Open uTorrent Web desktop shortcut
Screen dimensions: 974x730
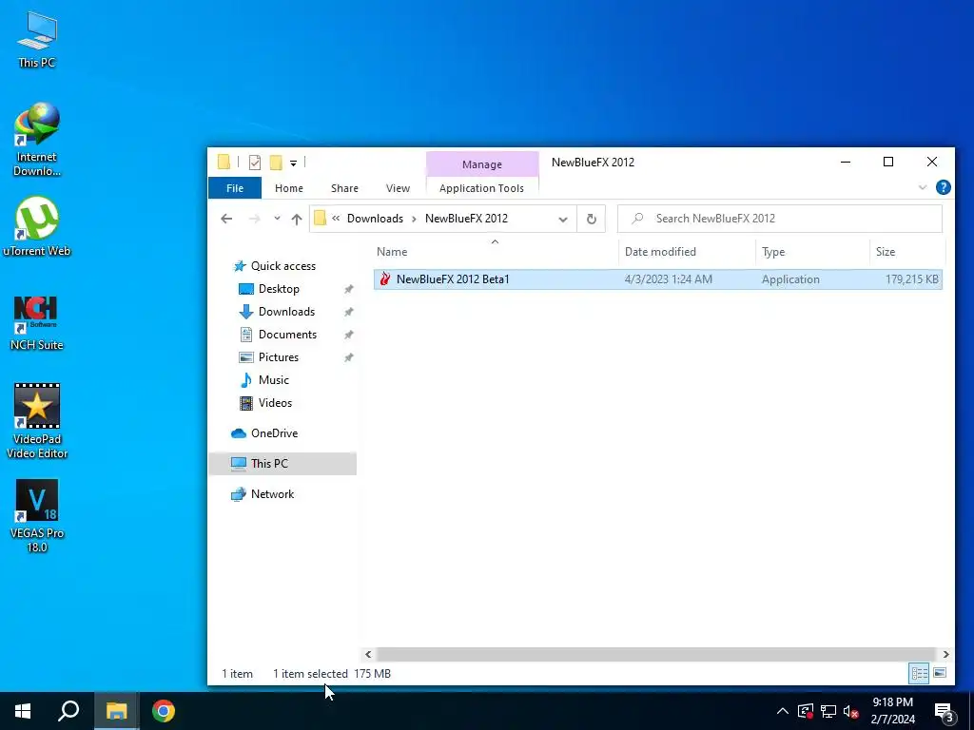37,226
